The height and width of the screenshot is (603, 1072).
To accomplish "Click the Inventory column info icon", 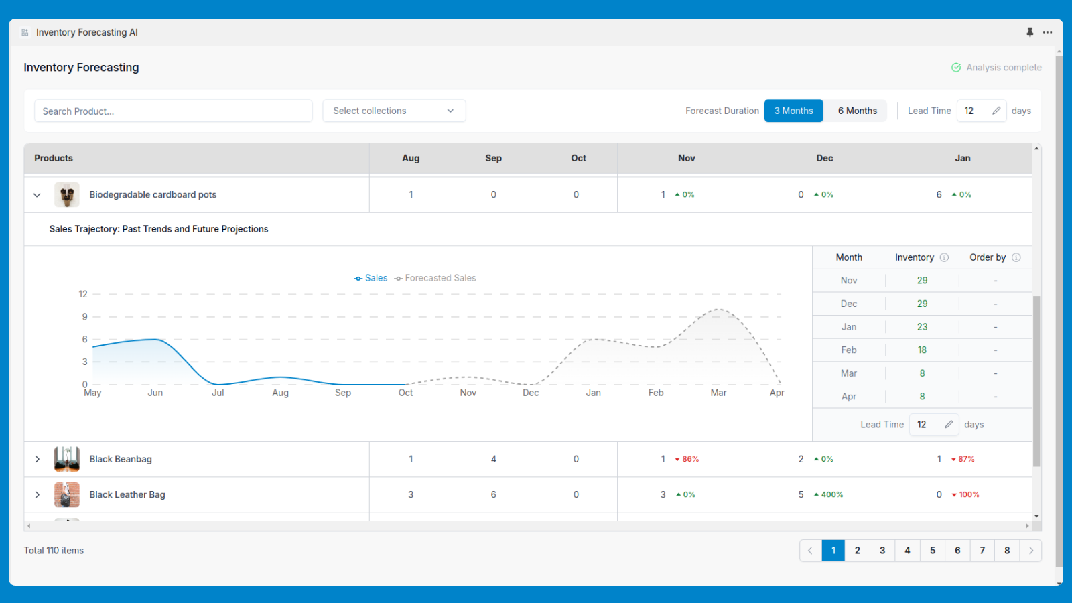I will pos(944,257).
